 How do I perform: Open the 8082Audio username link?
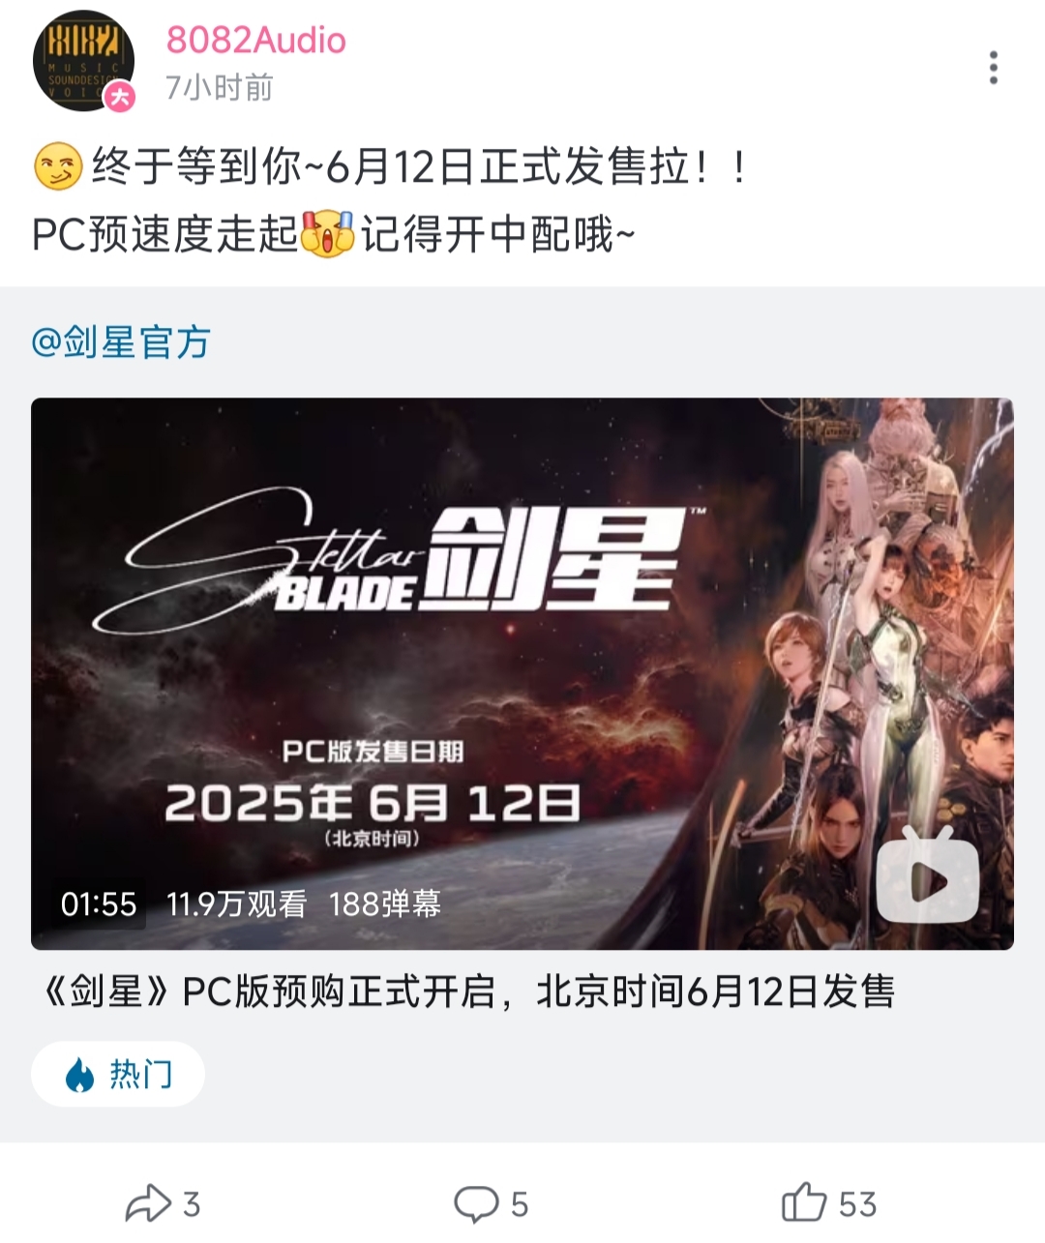click(256, 41)
